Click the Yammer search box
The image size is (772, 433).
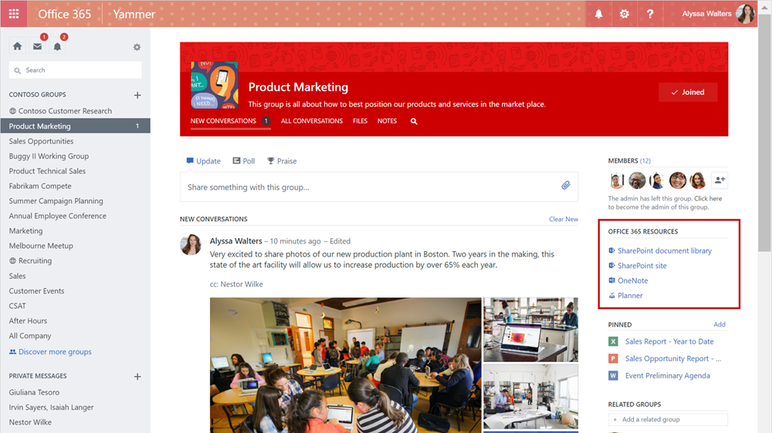point(76,70)
